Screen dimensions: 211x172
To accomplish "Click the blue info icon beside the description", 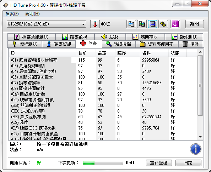I will 196,149.
